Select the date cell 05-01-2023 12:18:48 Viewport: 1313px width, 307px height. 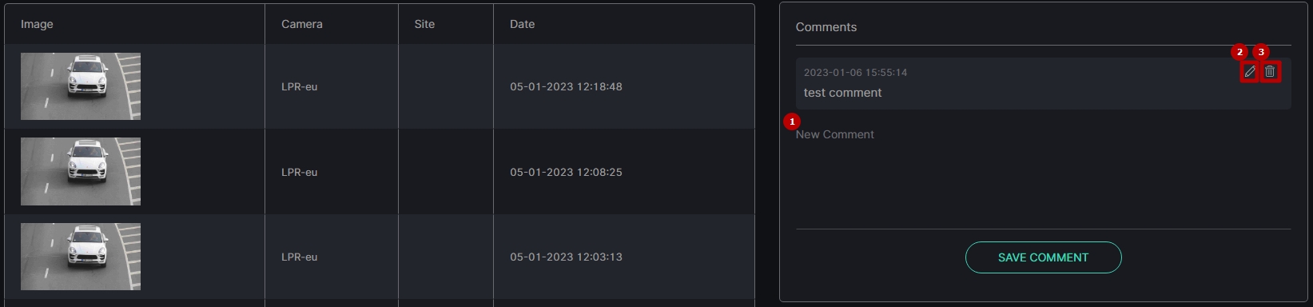[x=566, y=86]
